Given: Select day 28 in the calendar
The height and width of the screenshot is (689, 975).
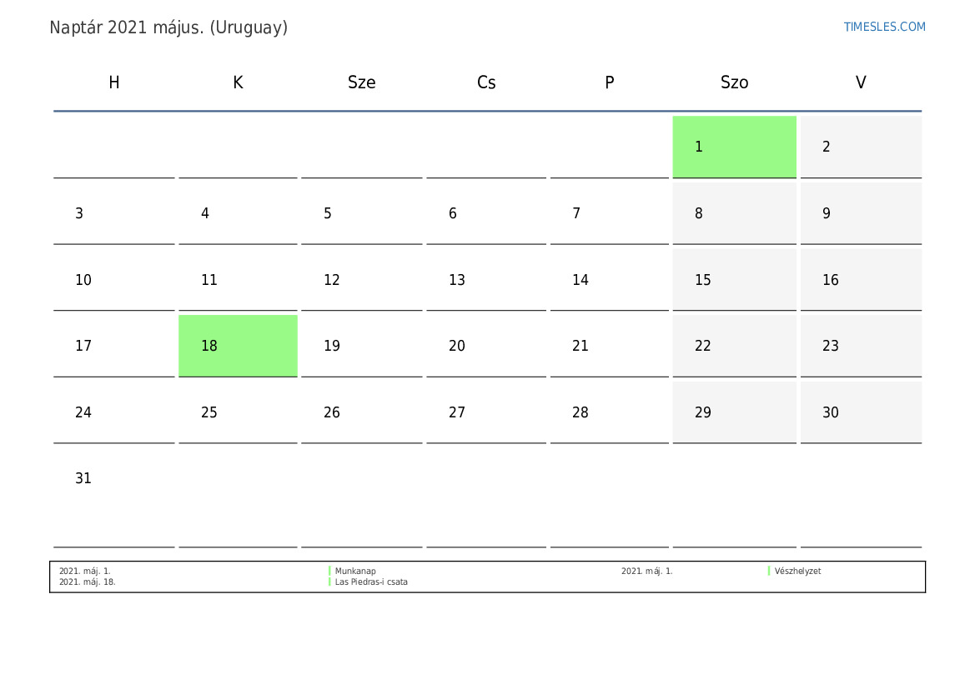Looking at the screenshot, I should [x=610, y=412].
